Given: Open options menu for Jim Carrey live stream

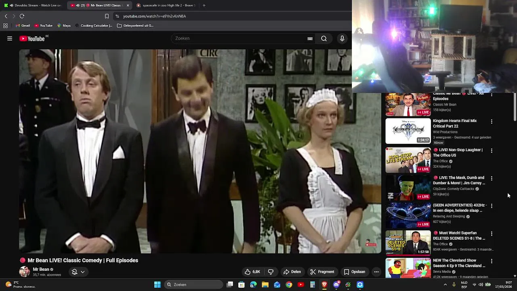Looking at the screenshot, I should 492,178.
